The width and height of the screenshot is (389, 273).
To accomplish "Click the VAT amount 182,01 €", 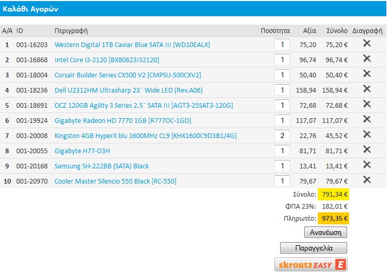I will coord(335,207).
